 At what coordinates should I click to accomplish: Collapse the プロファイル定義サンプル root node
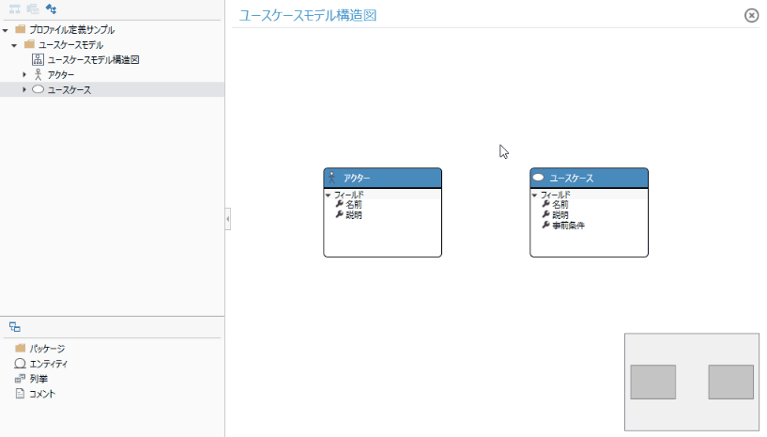7,30
